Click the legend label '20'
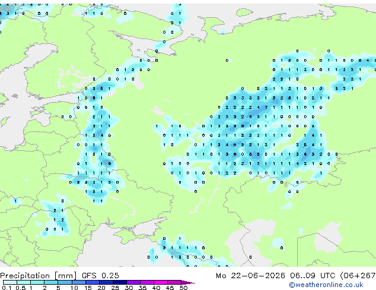 click(101, 288)
